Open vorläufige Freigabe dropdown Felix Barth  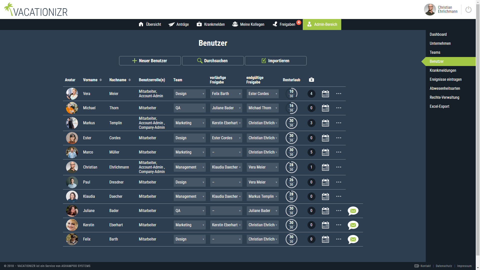(x=226, y=94)
